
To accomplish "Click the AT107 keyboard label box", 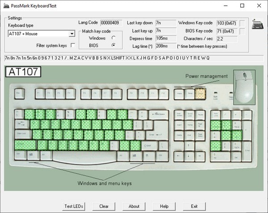I will [x=23, y=72].
